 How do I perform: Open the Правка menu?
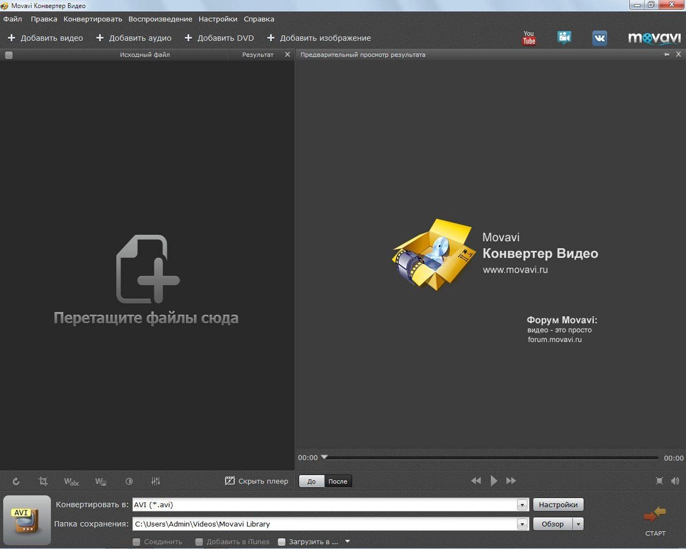tap(44, 19)
